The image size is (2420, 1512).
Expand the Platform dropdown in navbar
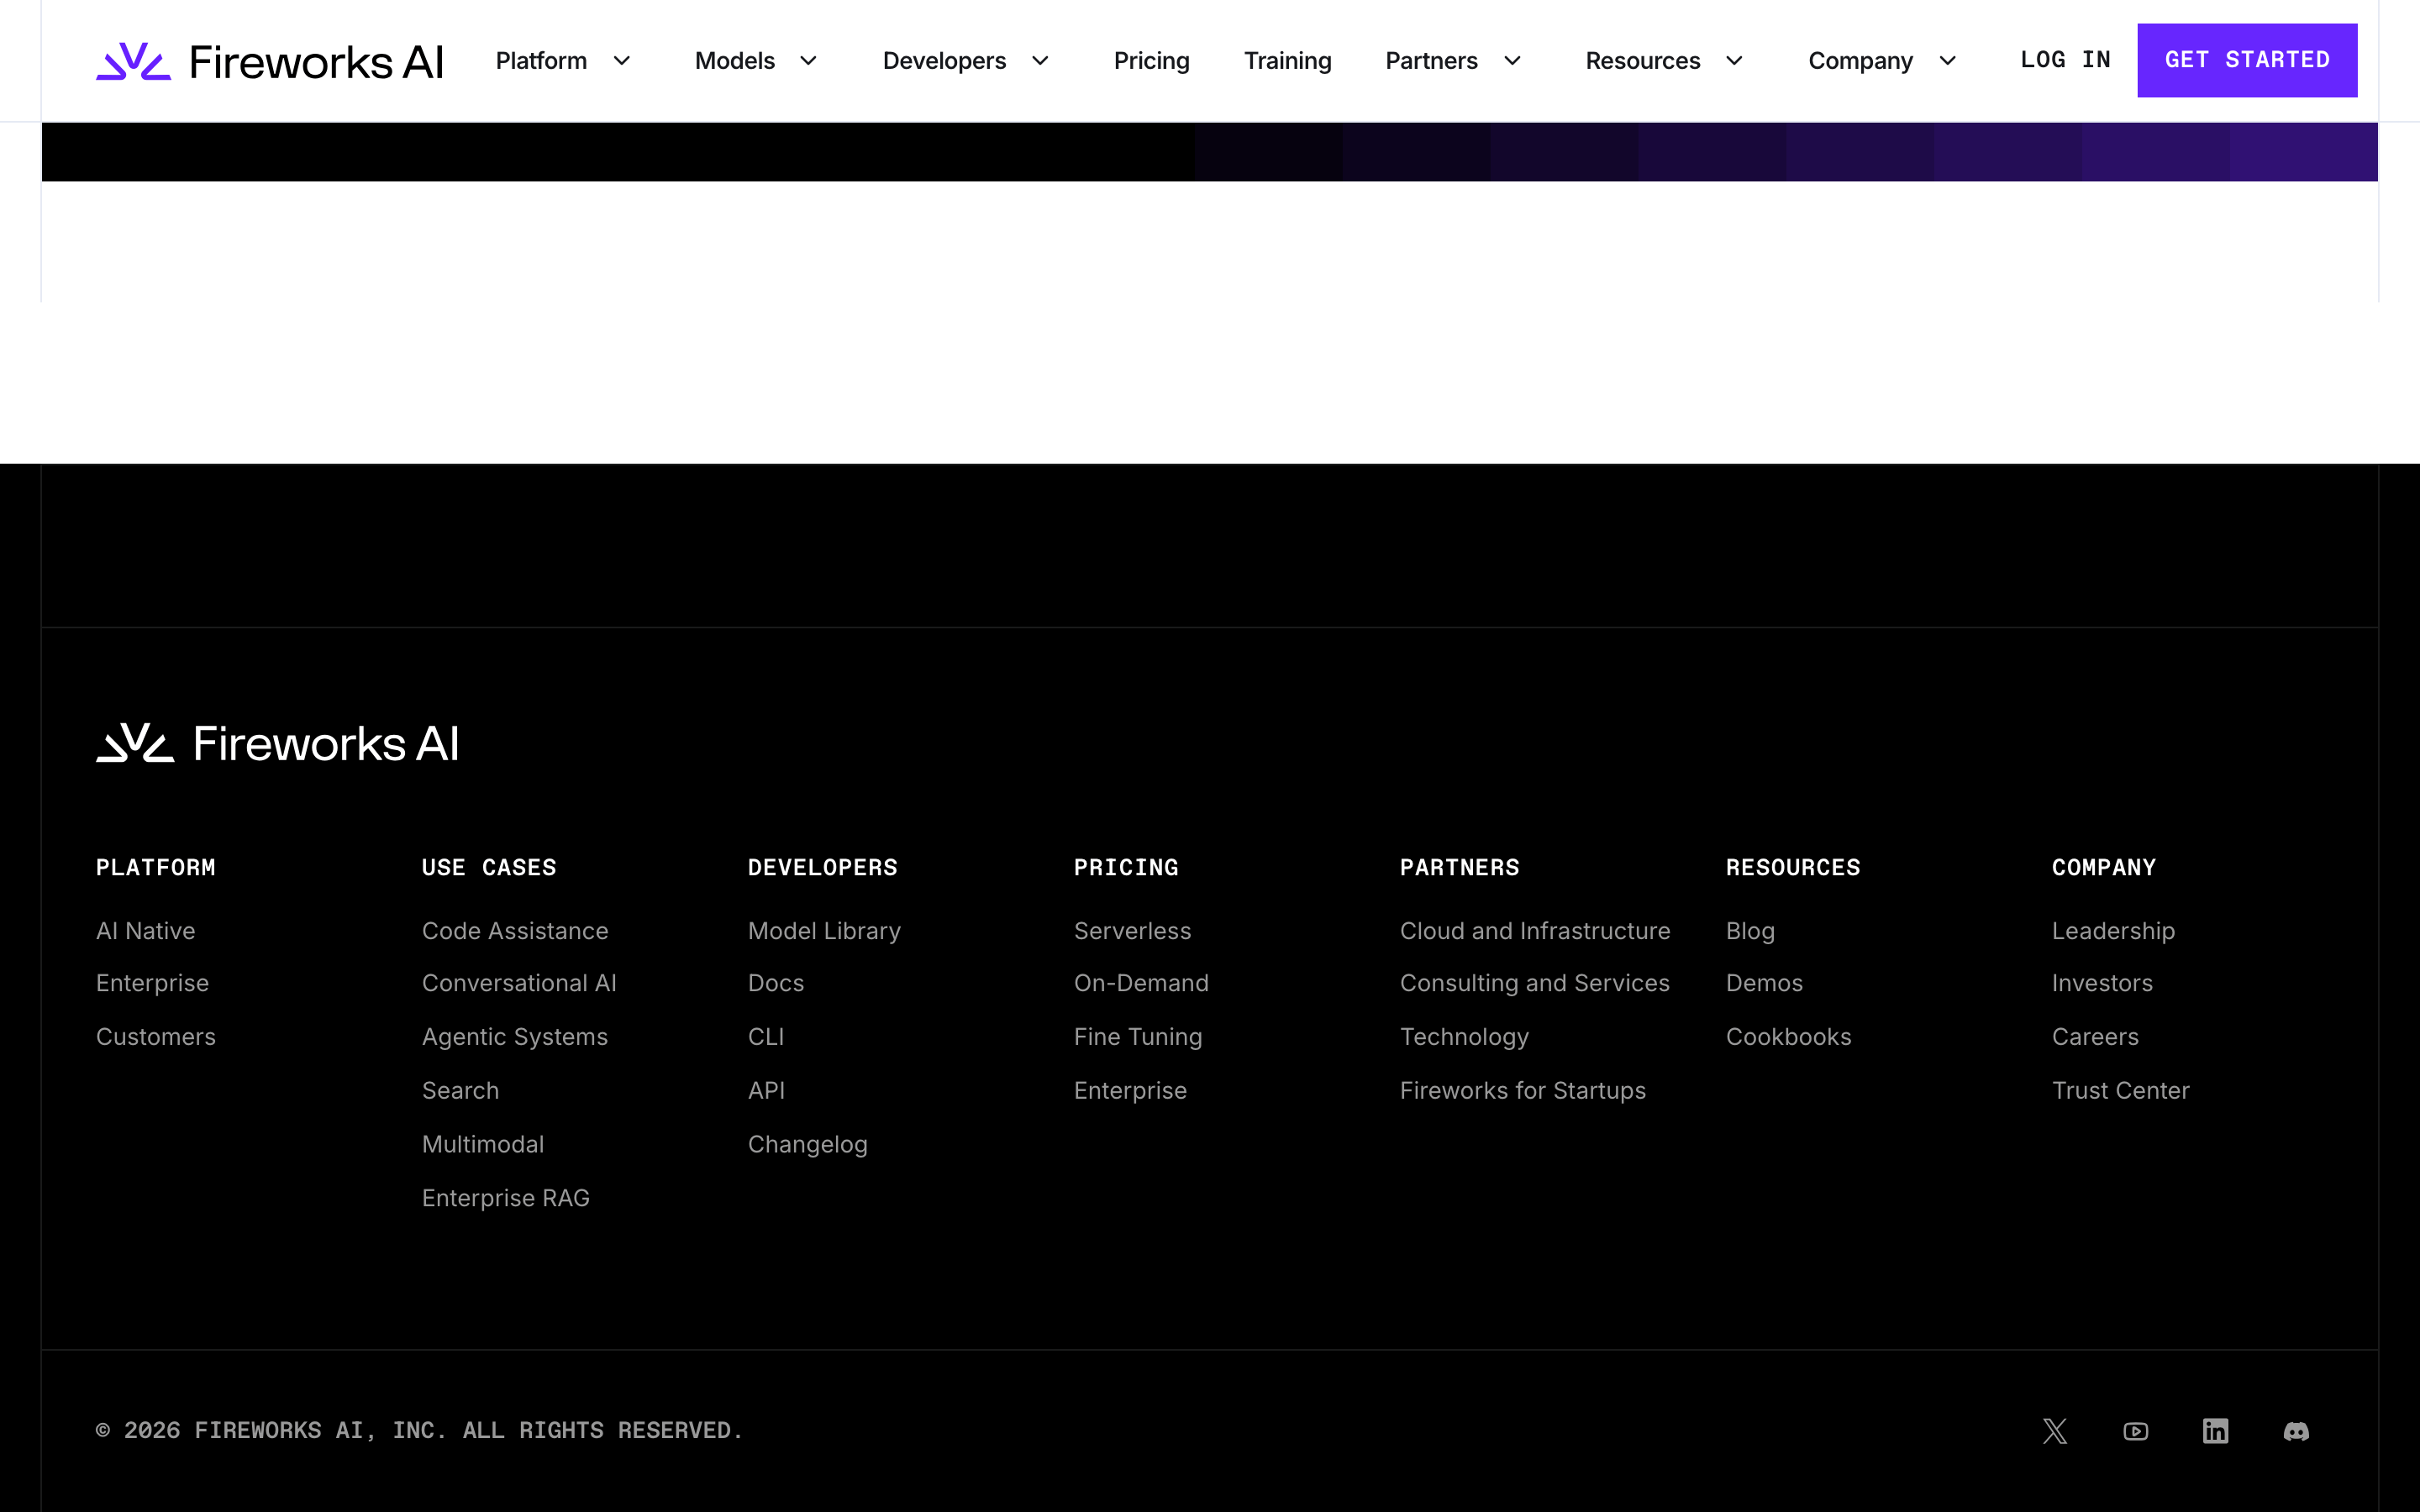pos(564,61)
